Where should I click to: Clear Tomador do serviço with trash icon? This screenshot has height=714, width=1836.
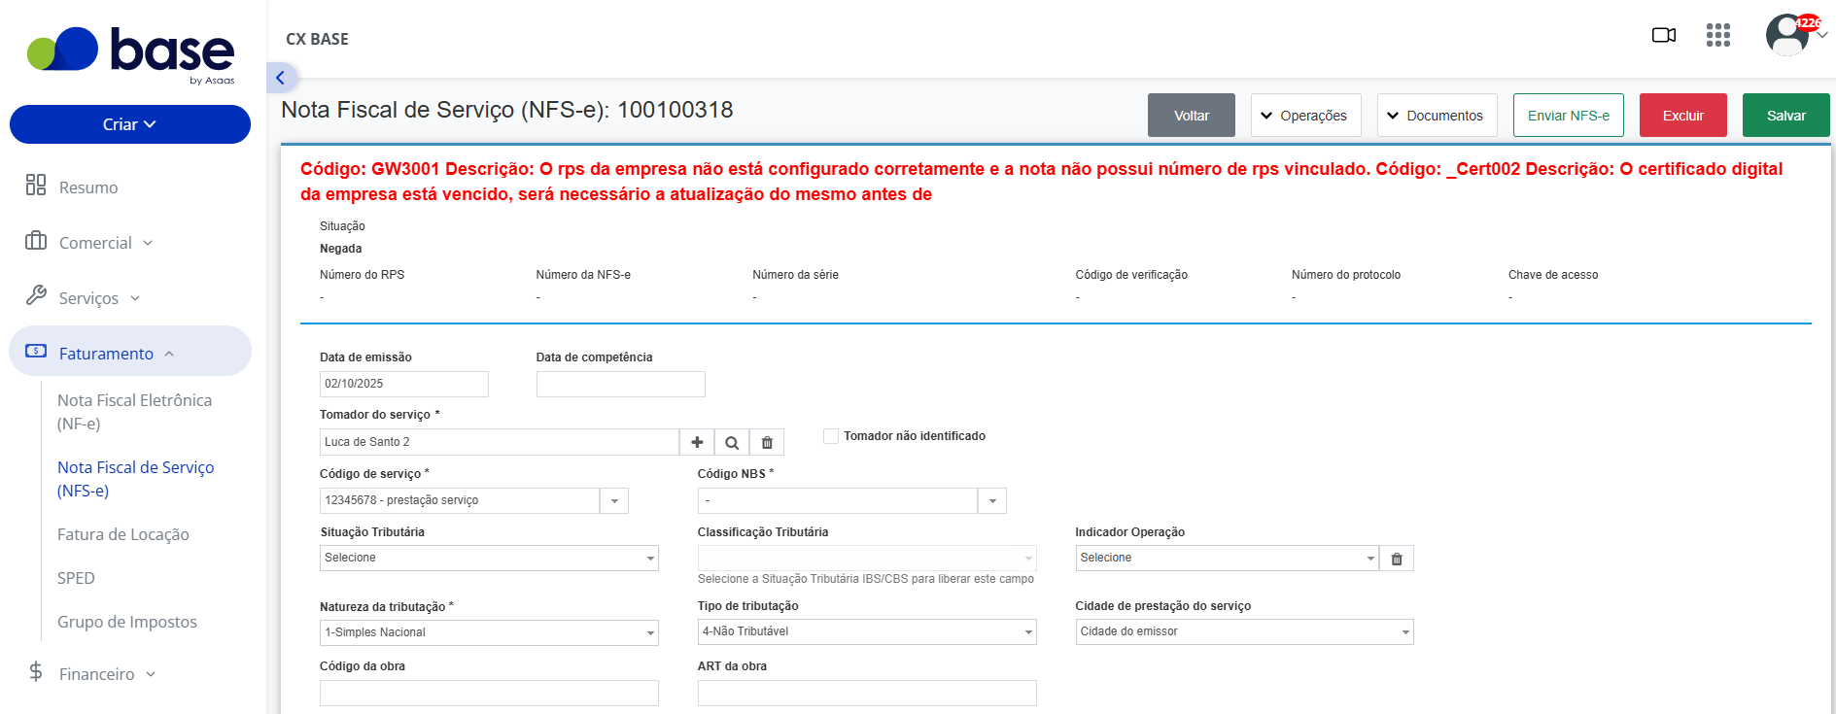[x=767, y=442]
